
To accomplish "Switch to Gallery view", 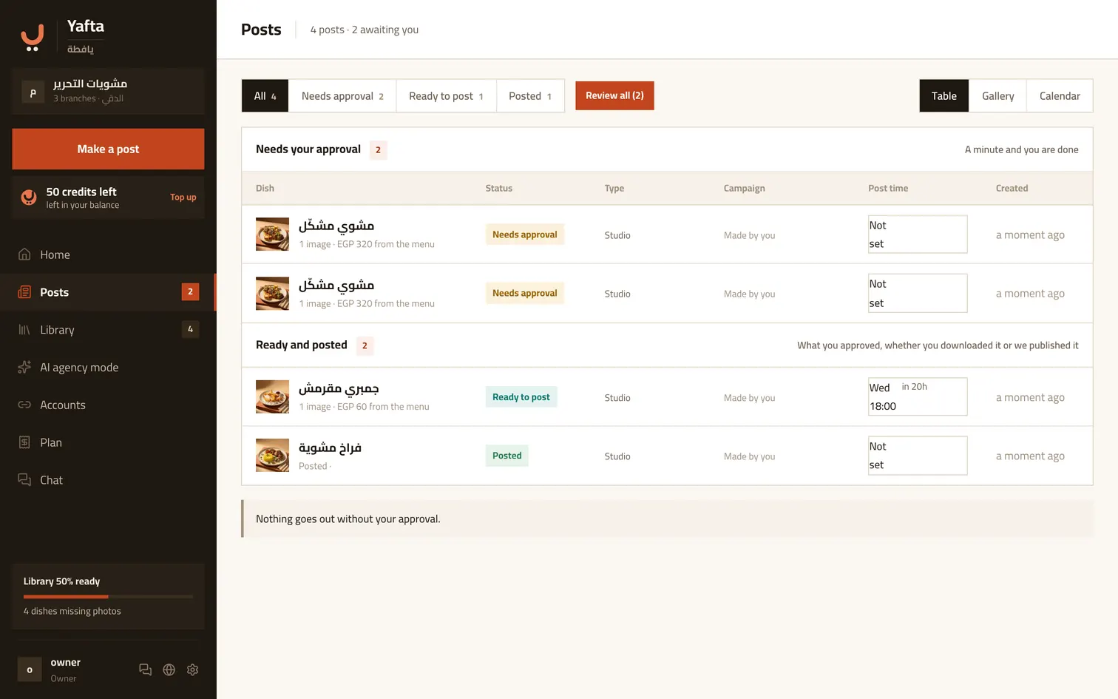I will click(x=998, y=96).
